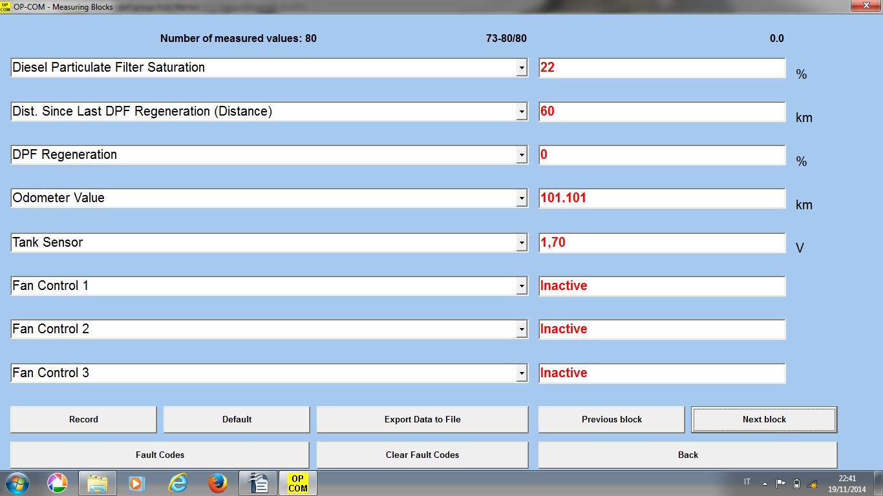Open Windows Explorer from the taskbar
Image resolution: width=883 pixels, height=496 pixels.
pyautogui.click(x=98, y=483)
